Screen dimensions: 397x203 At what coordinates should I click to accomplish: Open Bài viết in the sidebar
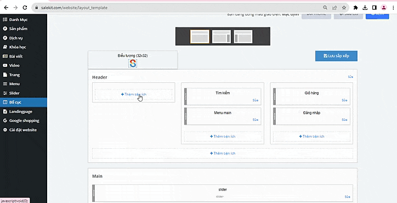pyautogui.click(x=23, y=57)
